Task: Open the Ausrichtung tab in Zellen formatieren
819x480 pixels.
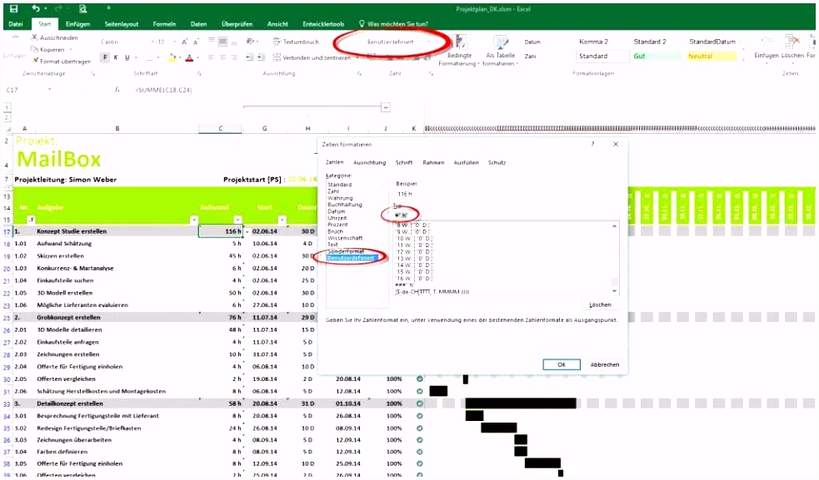Action: pos(369,163)
